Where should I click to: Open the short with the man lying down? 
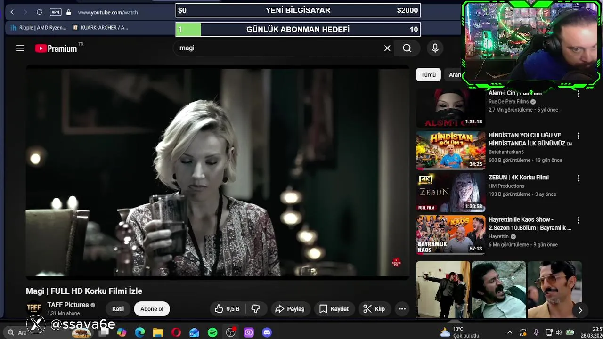(x=499, y=290)
